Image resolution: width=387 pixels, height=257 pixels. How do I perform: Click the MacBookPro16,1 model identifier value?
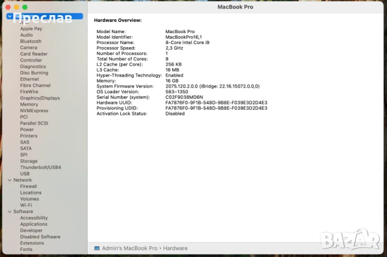point(183,37)
